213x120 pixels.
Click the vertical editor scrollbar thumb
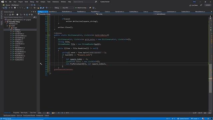click(x=210, y=78)
